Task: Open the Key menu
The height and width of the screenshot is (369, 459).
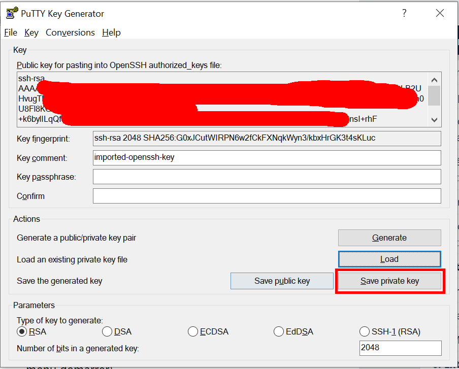Action: pyautogui.click(x=31, y=32)
